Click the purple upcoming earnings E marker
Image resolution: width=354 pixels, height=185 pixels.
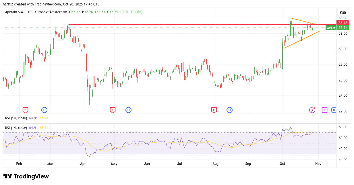pyautogui.click(x=324, y=110)
